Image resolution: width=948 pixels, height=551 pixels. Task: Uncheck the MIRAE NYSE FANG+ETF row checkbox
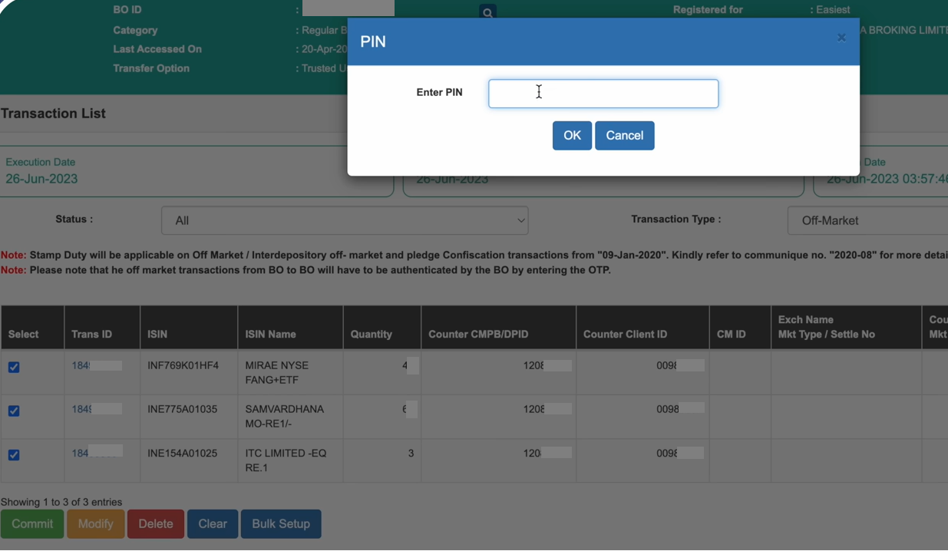coord(14,367)
